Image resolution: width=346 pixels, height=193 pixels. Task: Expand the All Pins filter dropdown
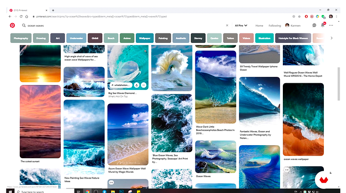[241, 25]
